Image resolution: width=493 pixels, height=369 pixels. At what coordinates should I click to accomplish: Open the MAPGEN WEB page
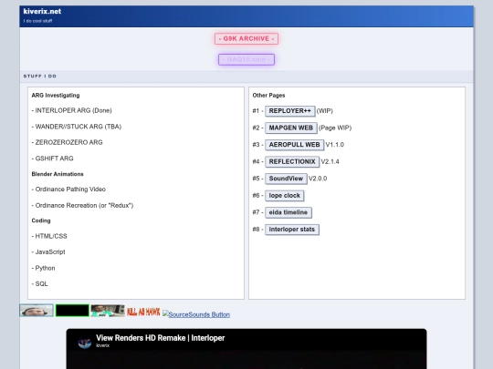coord(291,128)
